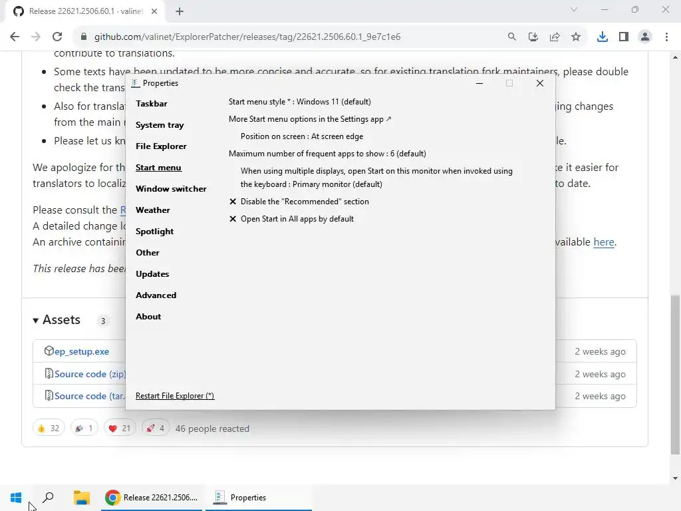Open Other section
The width and height of the screenshot is (681, 511).
(147, 252)
